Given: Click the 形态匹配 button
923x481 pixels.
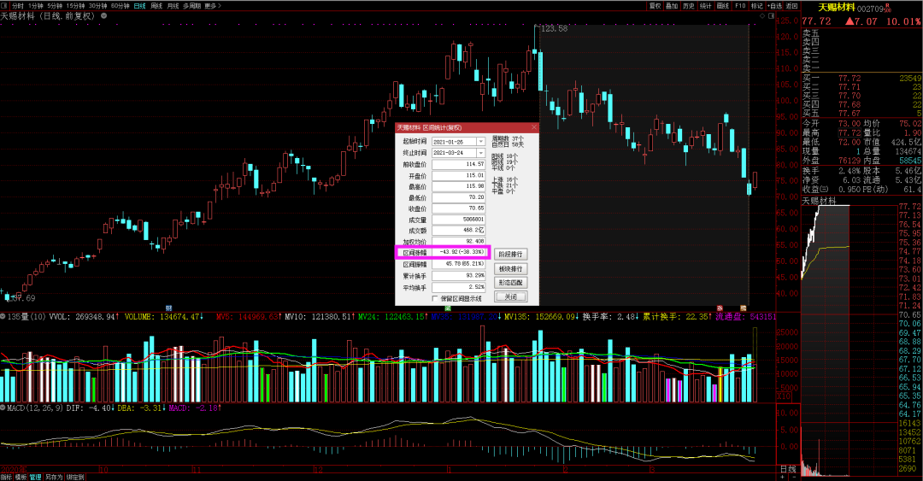Looking at the screenshot, I should point(510,283).
